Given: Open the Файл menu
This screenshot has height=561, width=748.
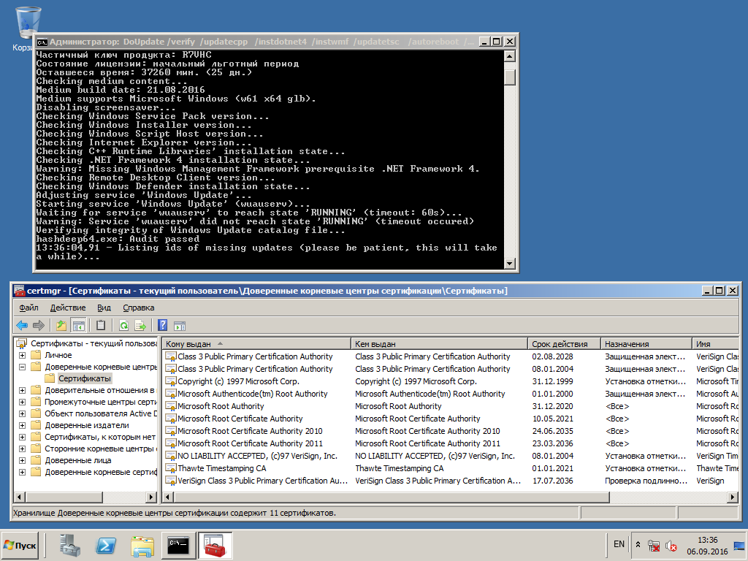Looking at the screenshot, I should (29, 308).
